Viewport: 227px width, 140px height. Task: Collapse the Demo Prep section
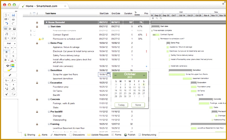[49, 43]
